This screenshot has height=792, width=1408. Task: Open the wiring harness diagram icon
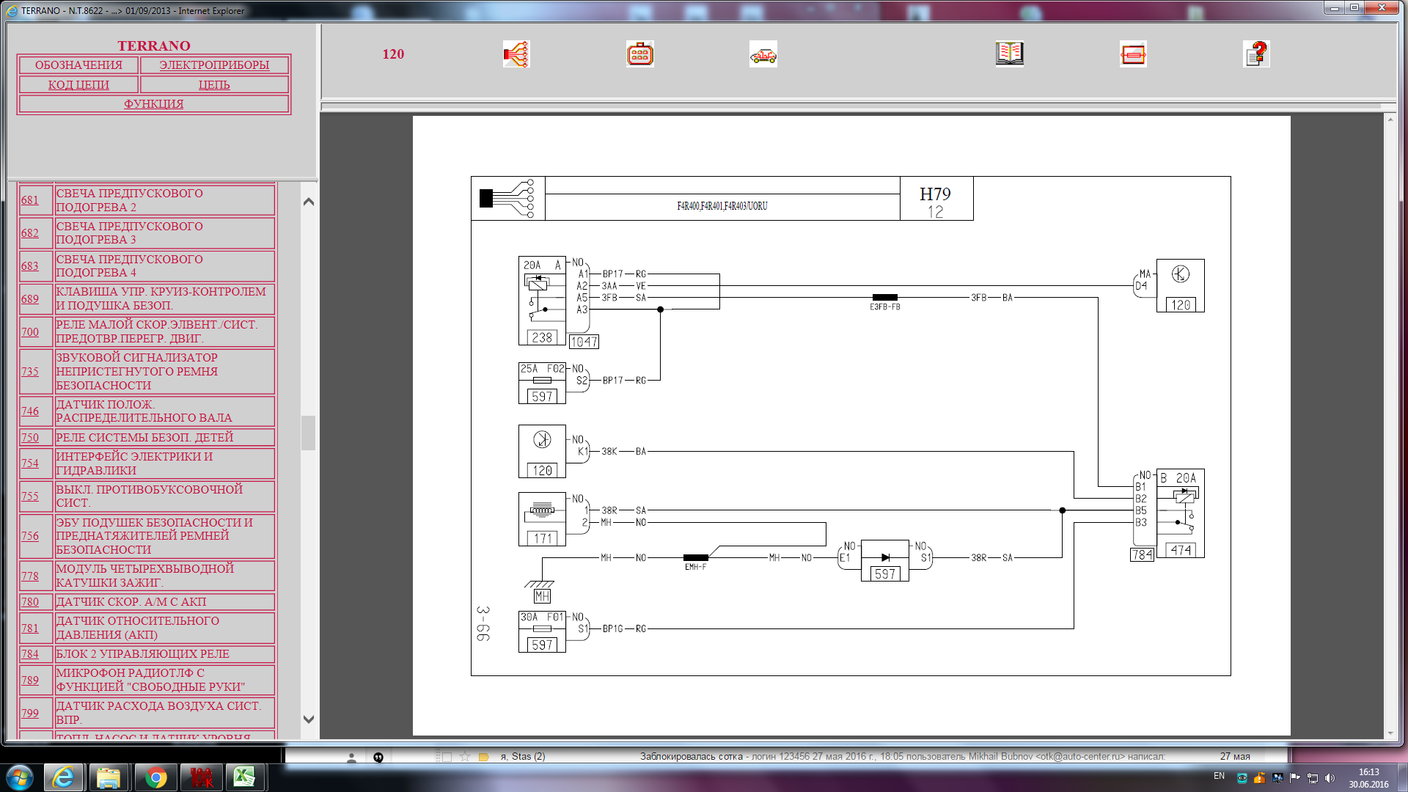click(516, 54)
